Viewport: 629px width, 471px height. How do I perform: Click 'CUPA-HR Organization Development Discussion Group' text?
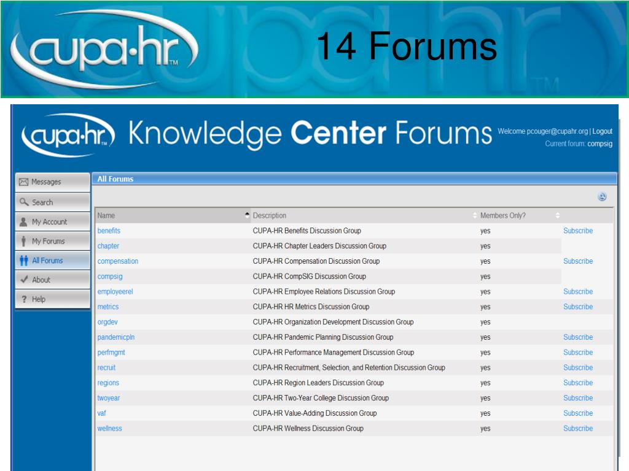333,322
